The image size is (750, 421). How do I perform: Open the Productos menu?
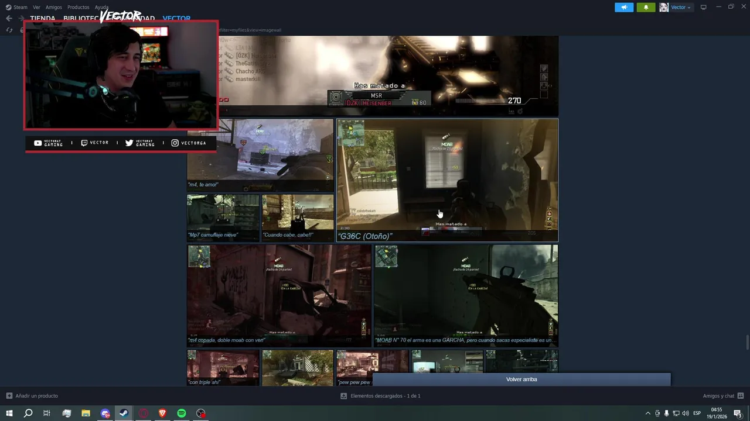pos(78,7)
